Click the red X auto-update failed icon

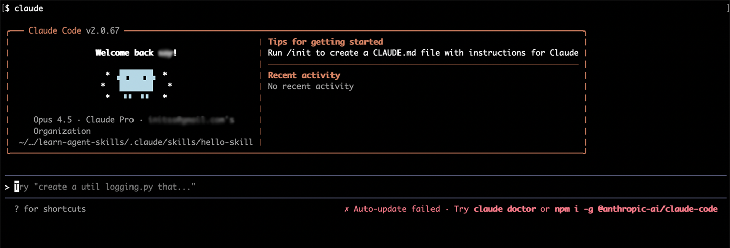(x=346, y=209)
